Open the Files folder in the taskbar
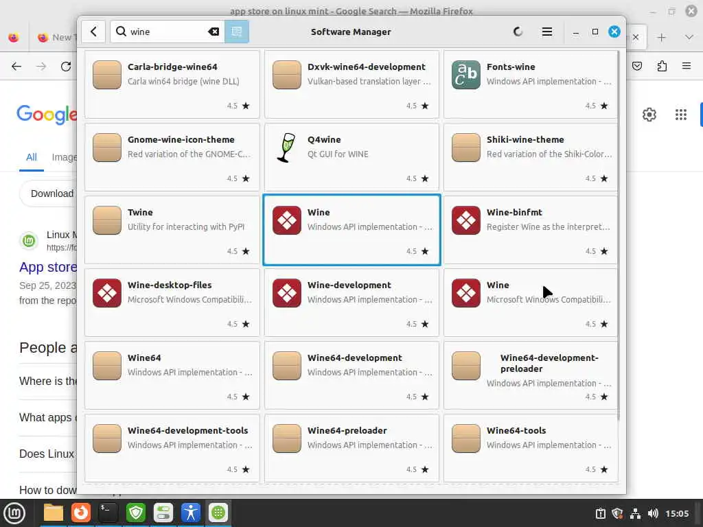 [54, 513]
